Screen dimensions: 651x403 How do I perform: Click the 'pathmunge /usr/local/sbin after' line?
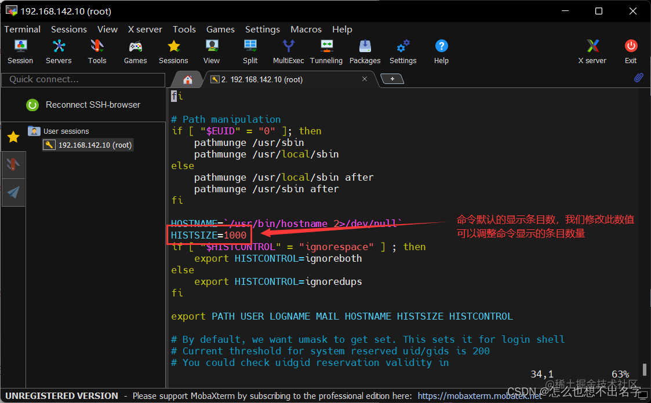point(284,177)
